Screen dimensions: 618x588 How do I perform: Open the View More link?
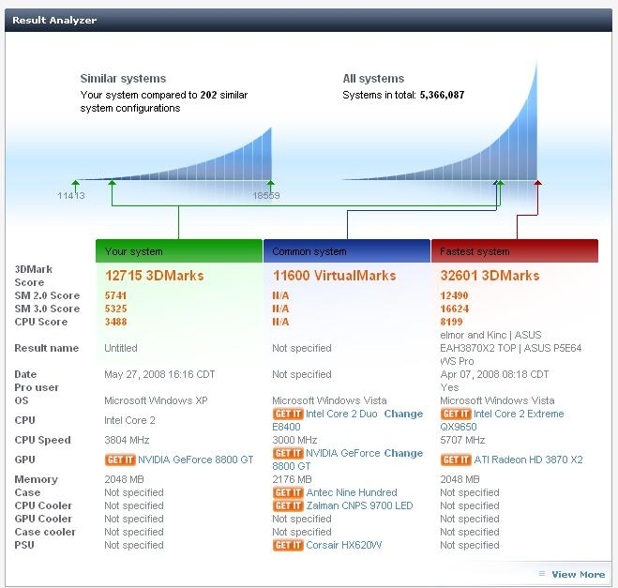(x=579, y=575)
